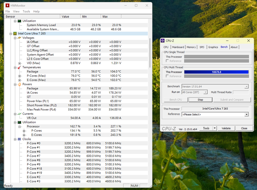
Task: Click the Temperatures thermometer icon
Action: tap(19, 67)
